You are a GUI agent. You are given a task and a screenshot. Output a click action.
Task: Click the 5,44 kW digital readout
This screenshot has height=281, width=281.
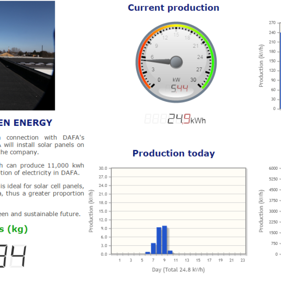[x=179, y=88]
